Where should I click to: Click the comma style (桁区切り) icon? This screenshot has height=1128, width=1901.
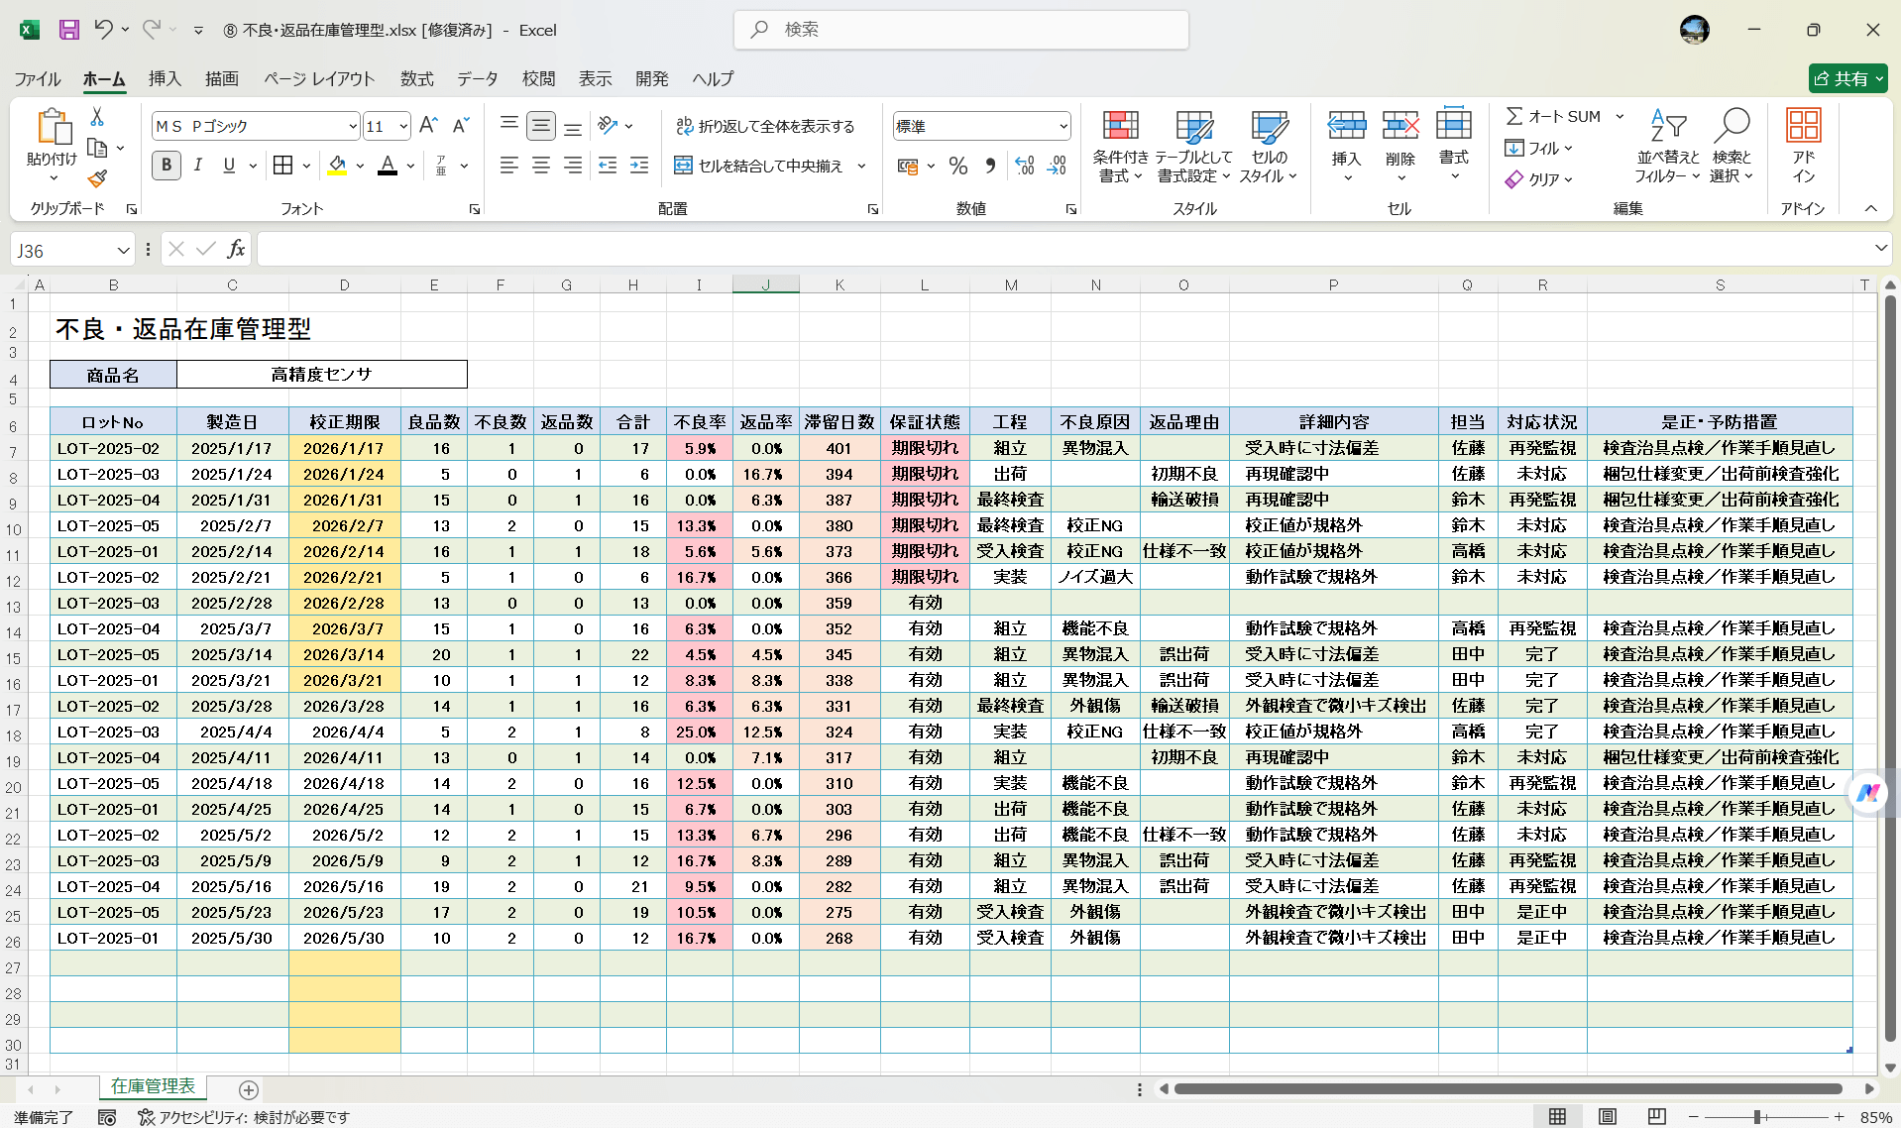tap(989, 166)
